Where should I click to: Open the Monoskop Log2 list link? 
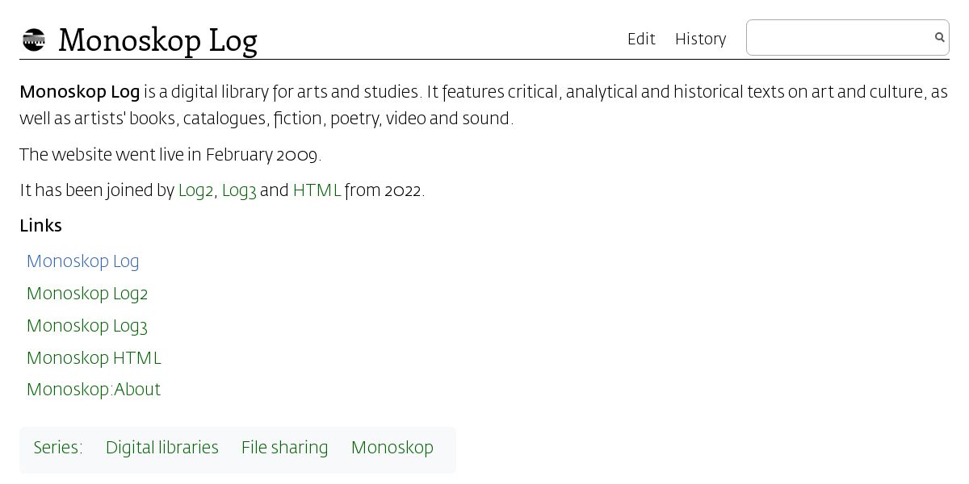pos(87,294)
